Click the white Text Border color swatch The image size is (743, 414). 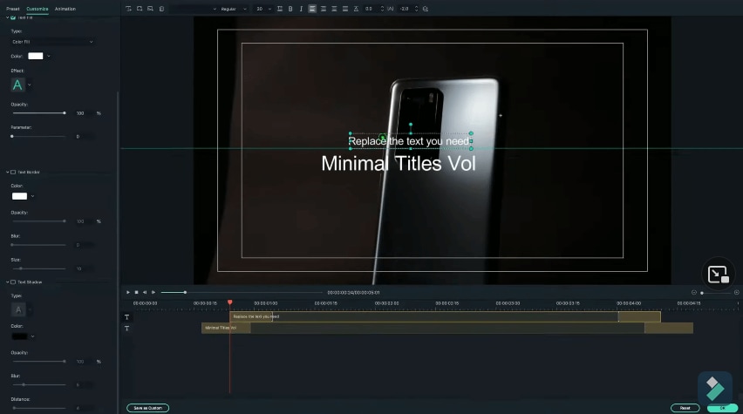(x=19, y=196)
